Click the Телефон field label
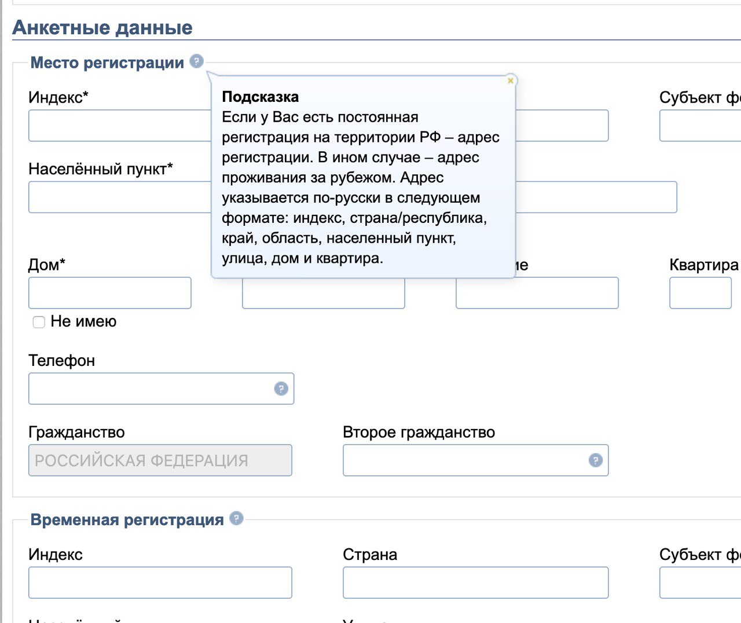 pyautogui.click(x=61, y=361)
